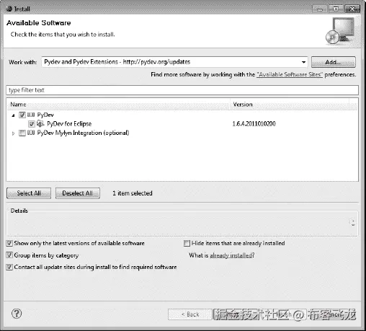366x331 pixels.
Task: Open the Work with dropdown arrow
Action: point(303,62)
